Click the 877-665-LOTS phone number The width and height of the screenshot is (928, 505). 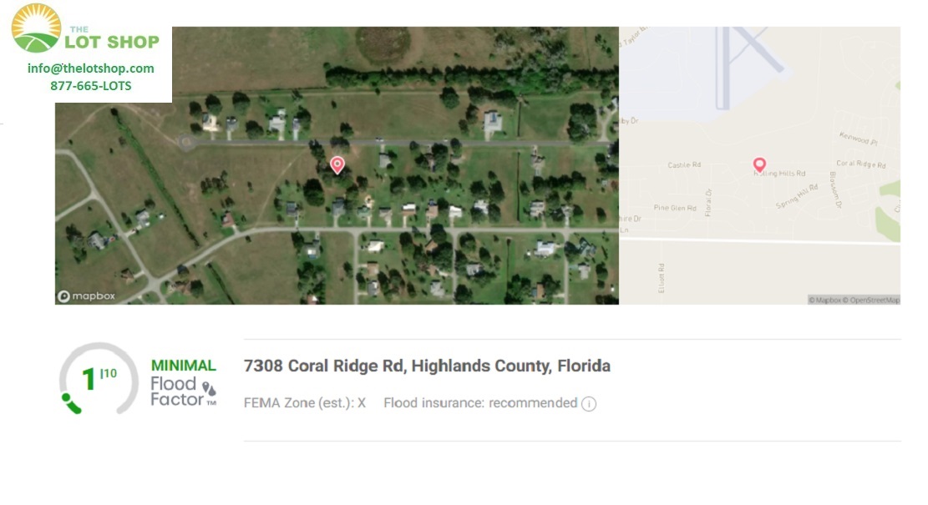click(90, 86)
